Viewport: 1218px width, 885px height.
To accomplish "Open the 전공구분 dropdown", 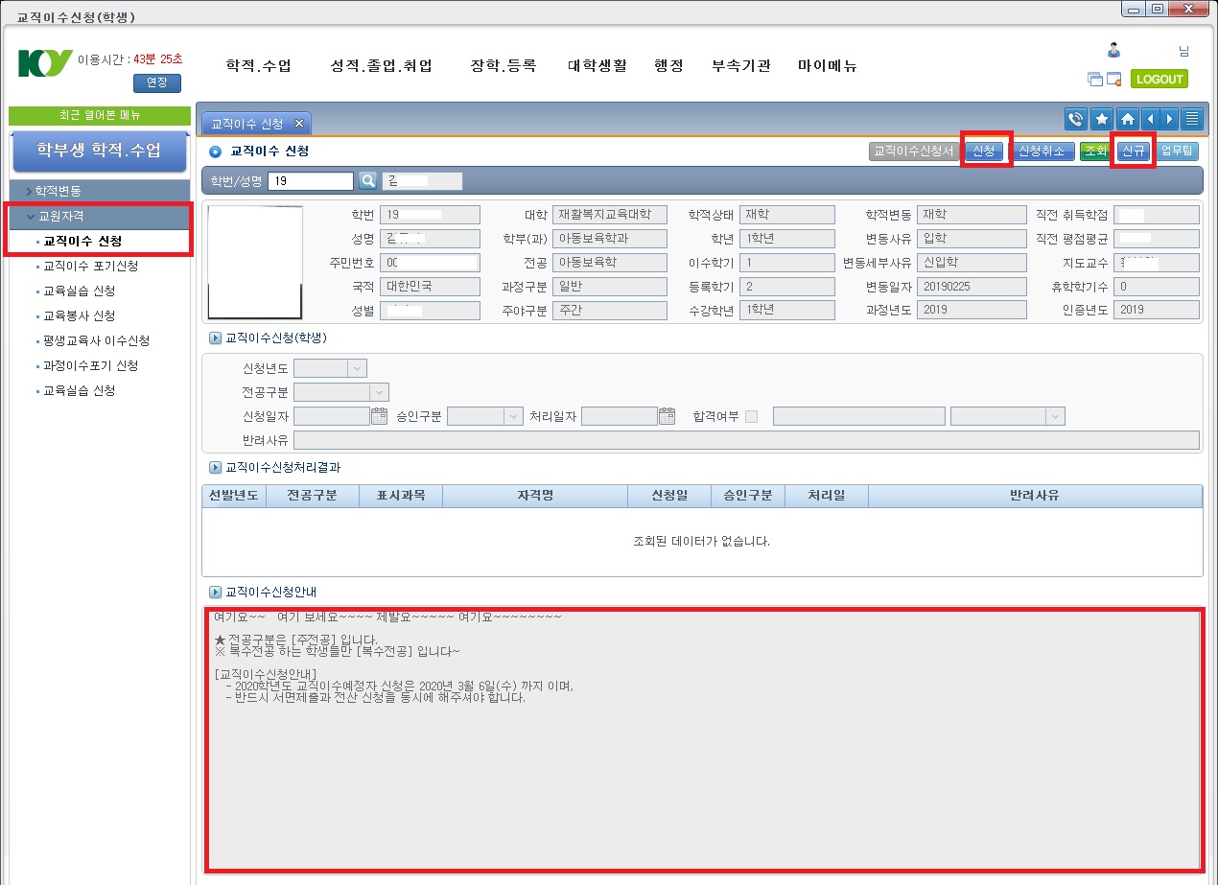I will [x=379, y=392].
